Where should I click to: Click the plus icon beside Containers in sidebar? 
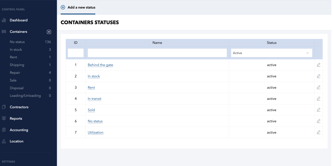point(49,32)
